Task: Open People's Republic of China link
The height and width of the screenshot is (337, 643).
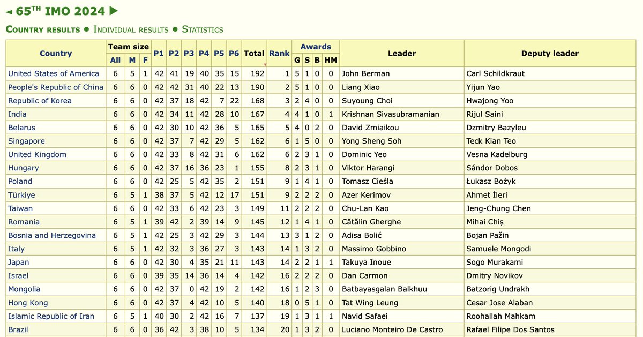Action: click(x=56, y=87)
